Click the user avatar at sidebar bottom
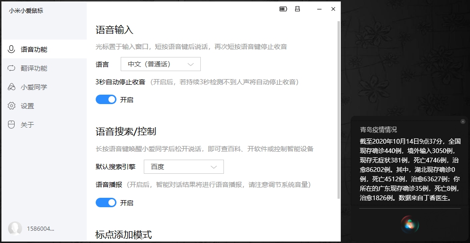470x243 pixels. coord(15,228)
